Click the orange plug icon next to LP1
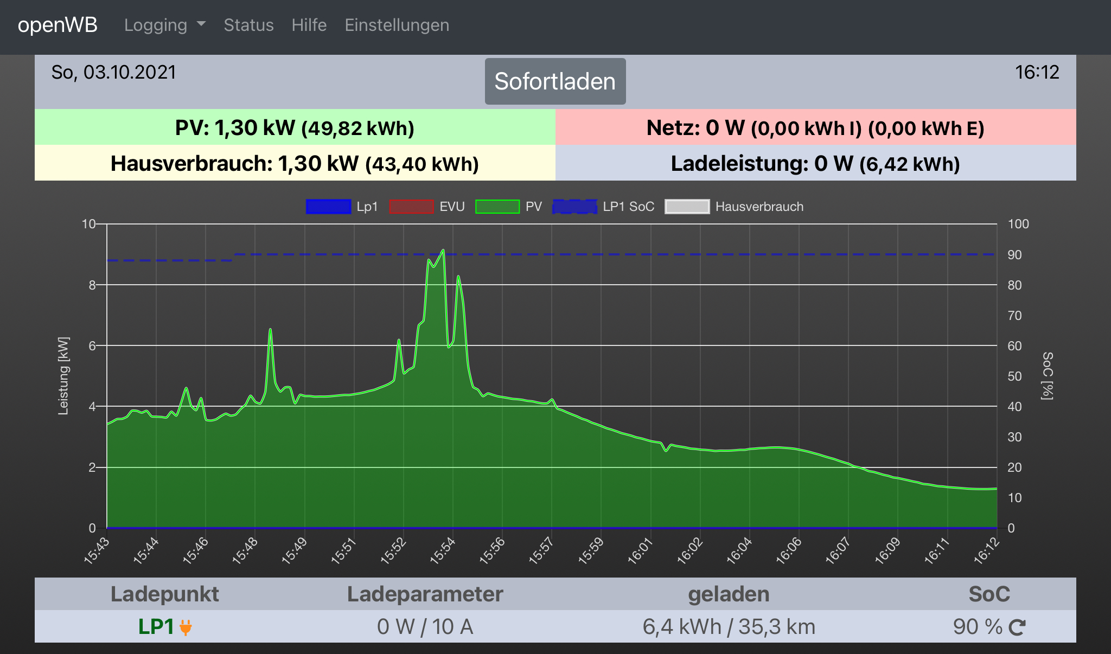The image size is (1111, 654). point(186,627)
